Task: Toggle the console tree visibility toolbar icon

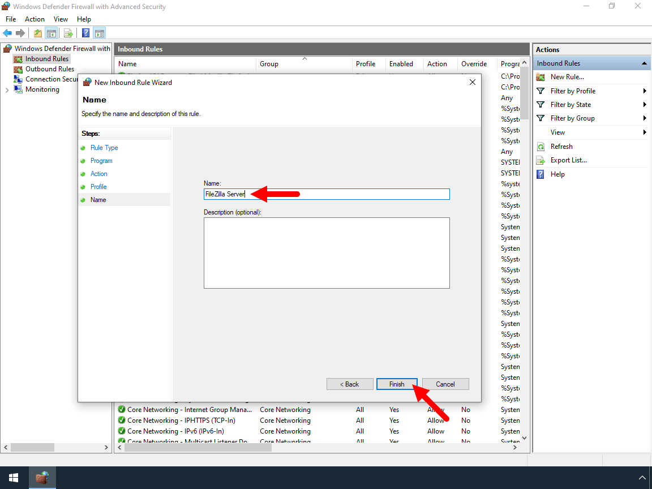Action: tap(51, 32)
